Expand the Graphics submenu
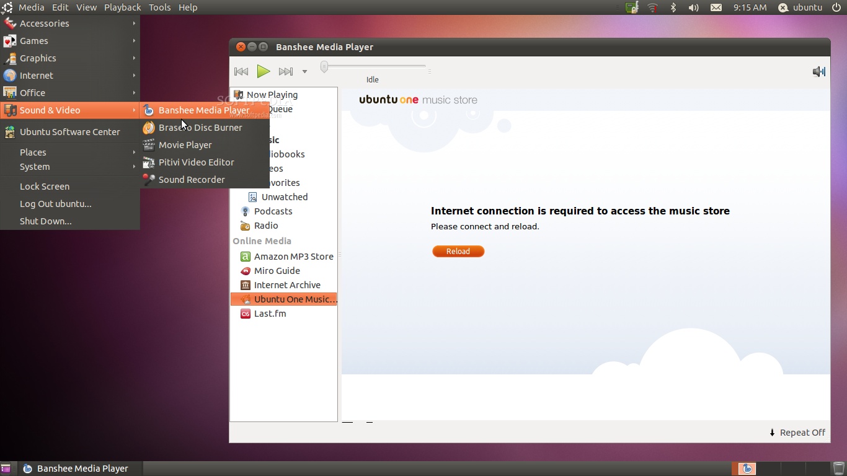This screenshot has height=476, width=847. point(70,58)
